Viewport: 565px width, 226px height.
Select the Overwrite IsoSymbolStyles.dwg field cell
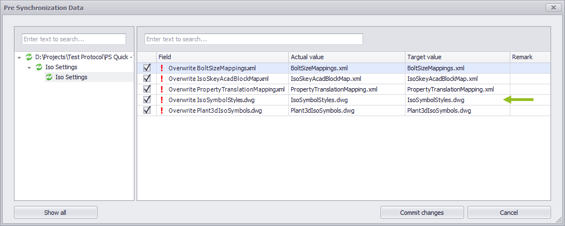tap(223, 100)
